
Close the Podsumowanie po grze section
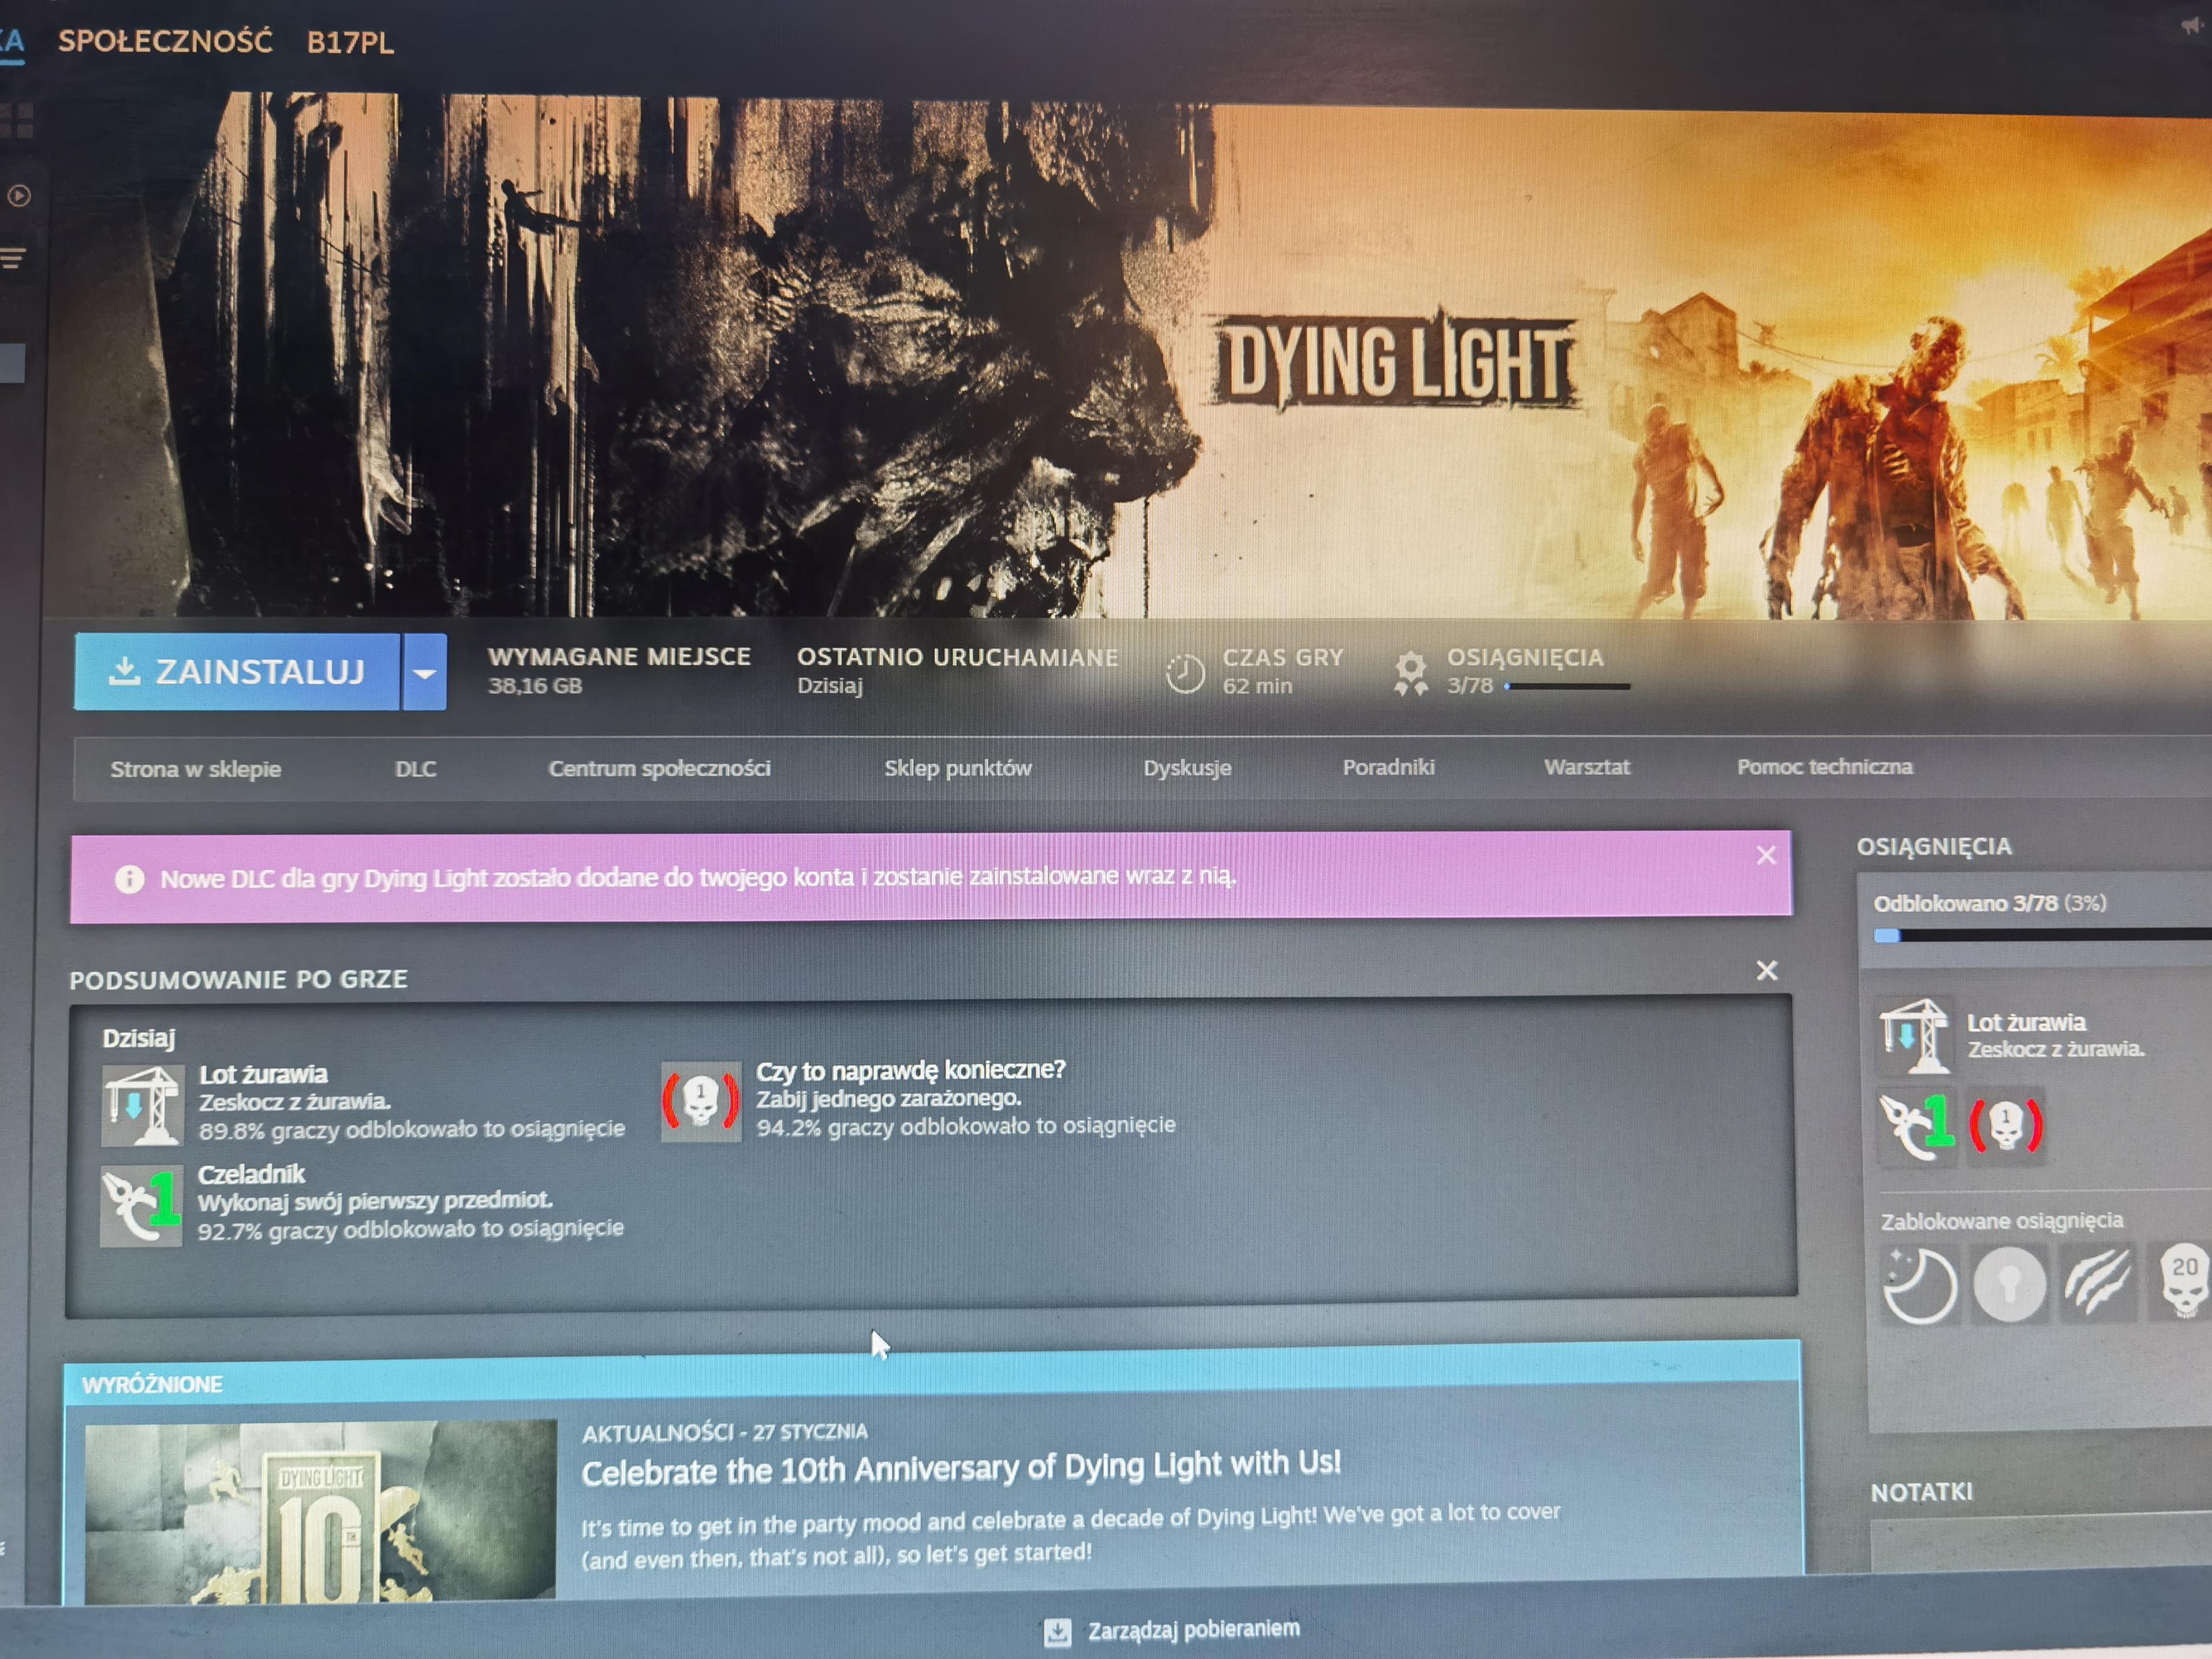1767,970
